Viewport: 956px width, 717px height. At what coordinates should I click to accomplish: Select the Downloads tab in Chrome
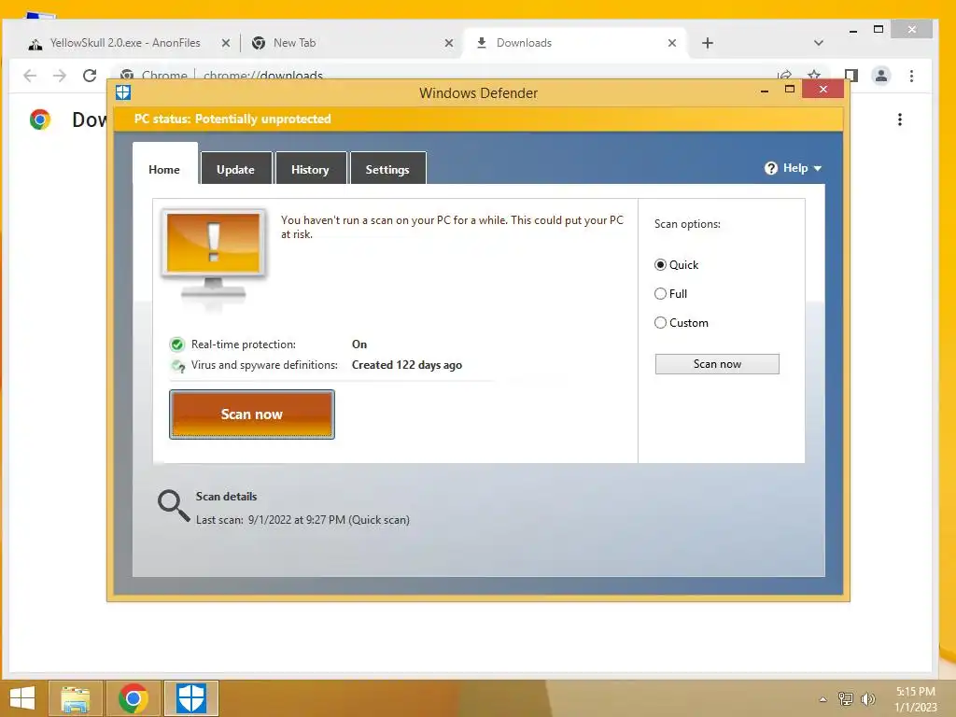(575, 43)
